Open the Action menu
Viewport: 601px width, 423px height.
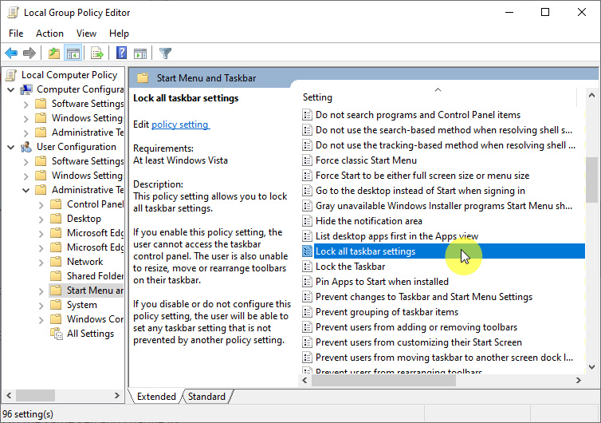pos(49,34)
